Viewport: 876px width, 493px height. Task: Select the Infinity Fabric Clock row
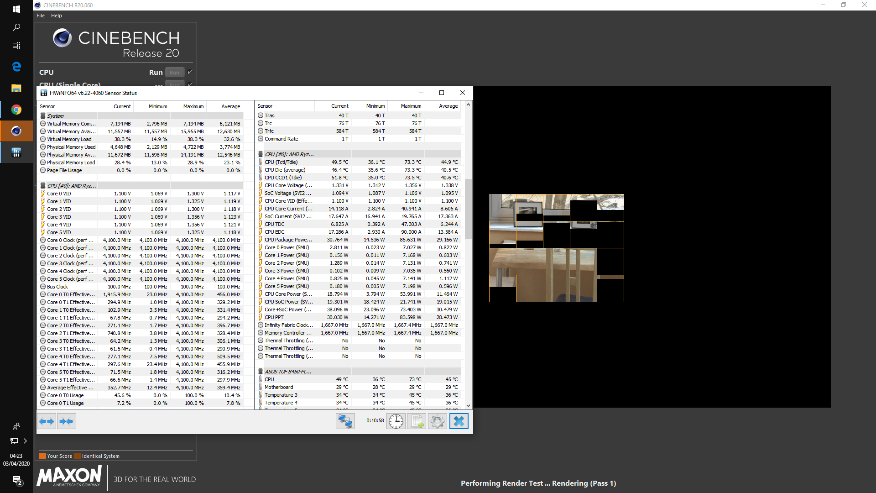pyautogui.click(x=358, y=325)
